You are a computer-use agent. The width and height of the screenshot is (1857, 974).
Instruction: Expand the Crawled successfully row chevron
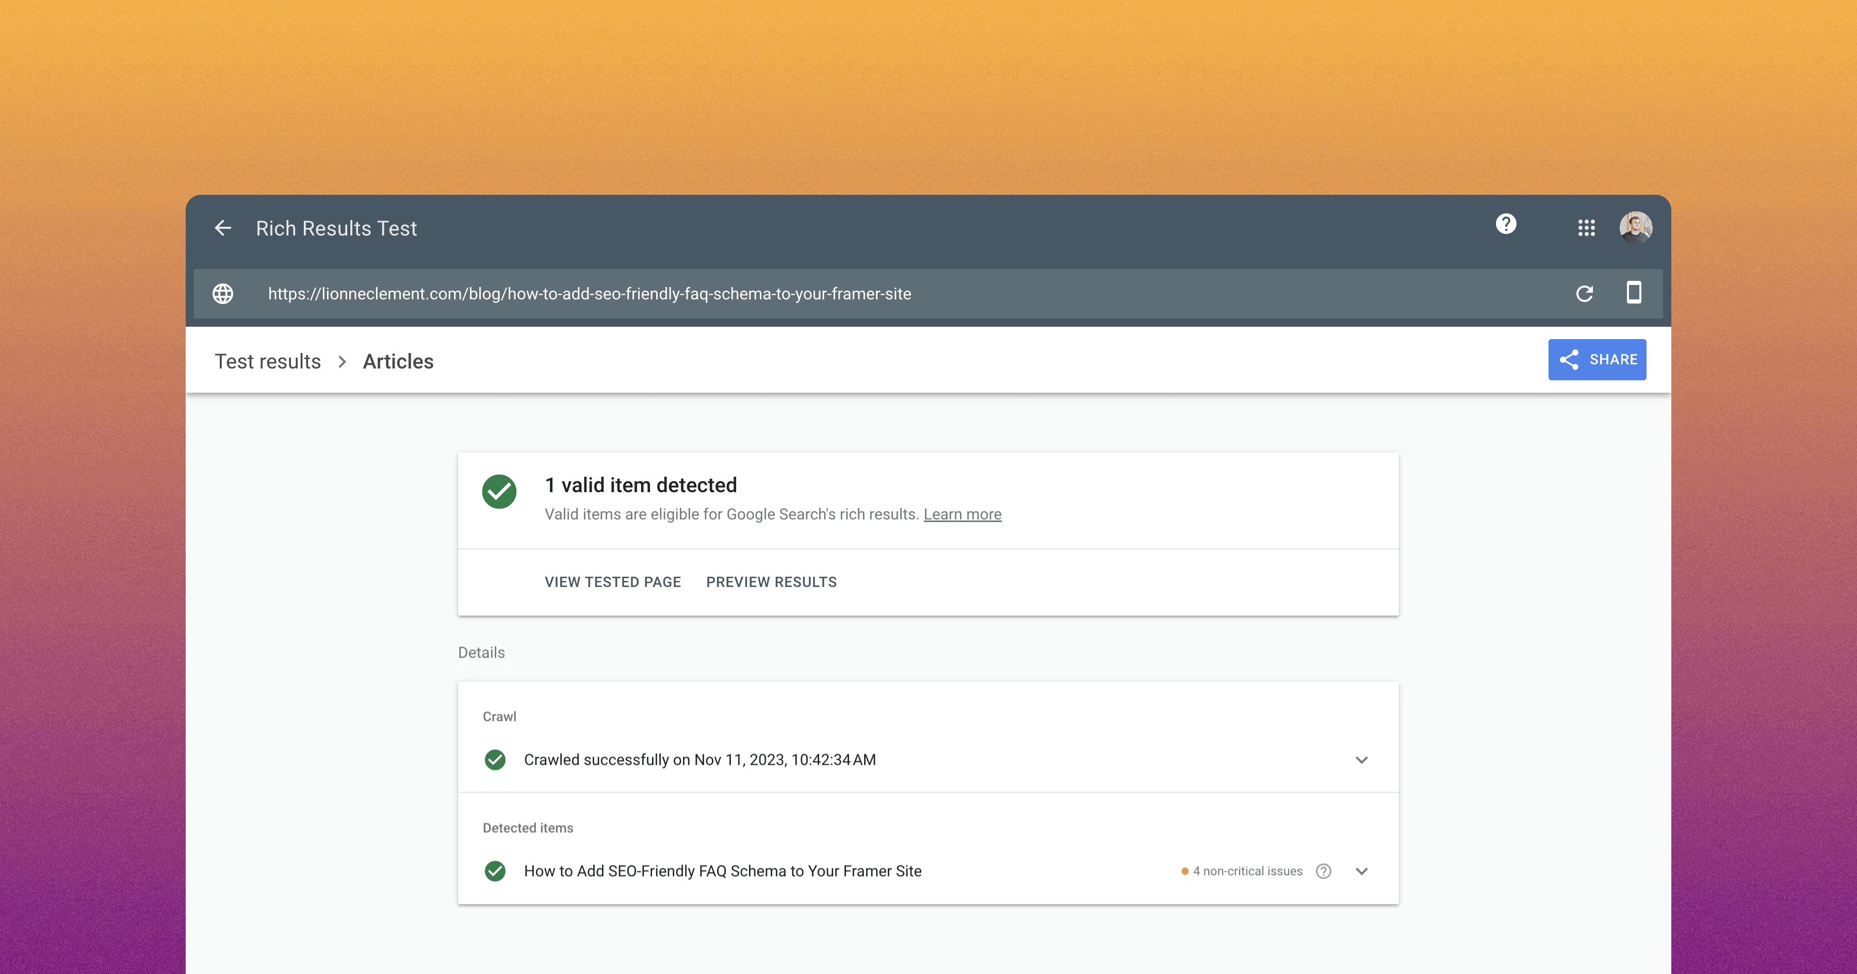(1362, 760)
